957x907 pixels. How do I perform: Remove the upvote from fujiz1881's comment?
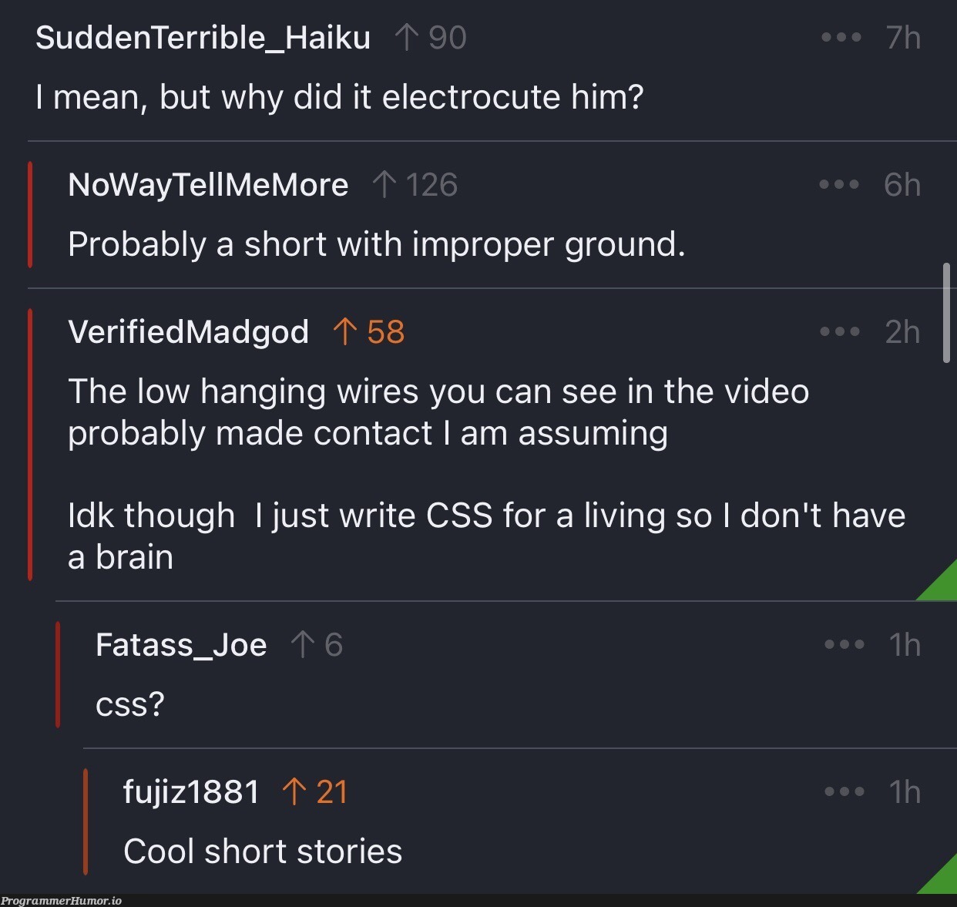point(294,792)
